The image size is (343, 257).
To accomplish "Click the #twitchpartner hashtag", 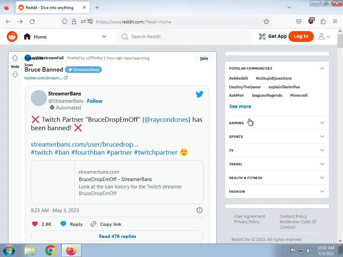I will (155, 152).
